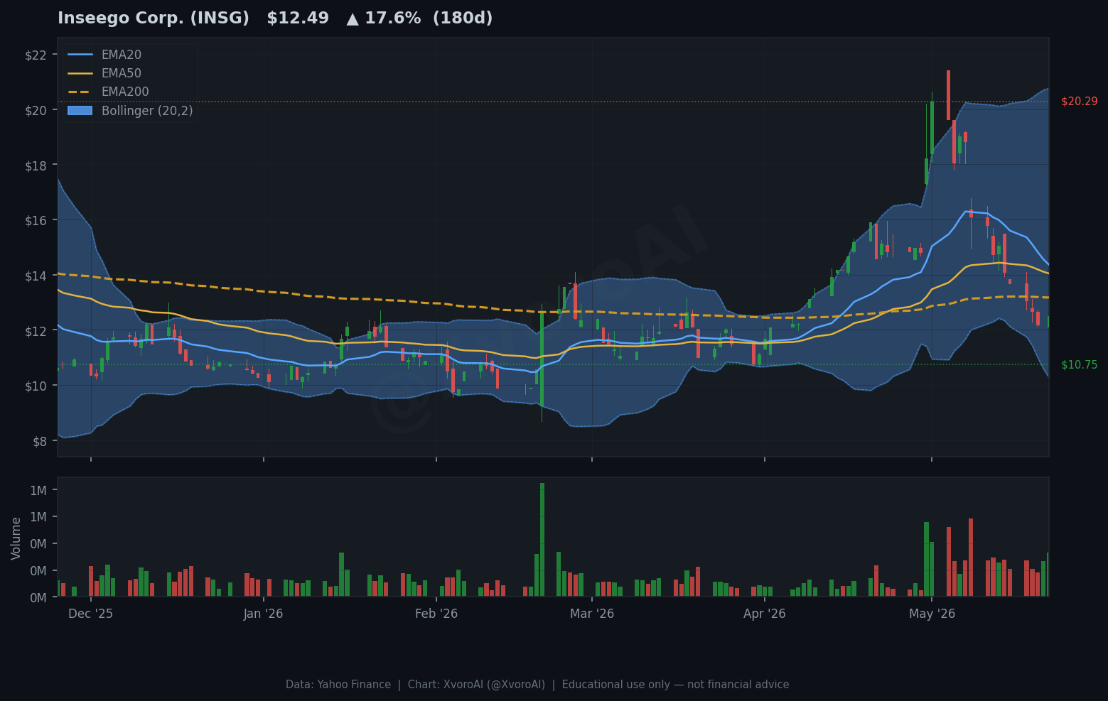Click the $8 price axis label
Image resolution: width=1108 pixels, height=701 pixels.
click(40, 441)
